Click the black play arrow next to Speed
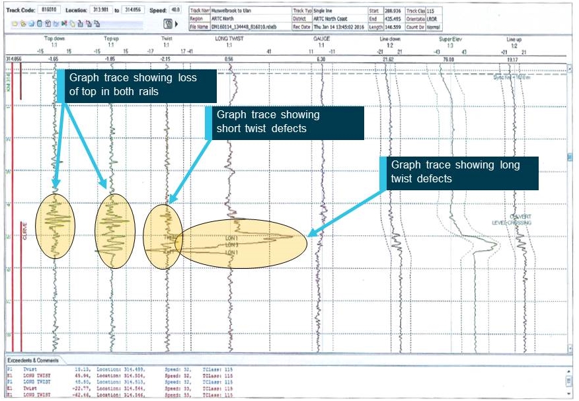The image size is (579, 401). [x=176, y=24]
